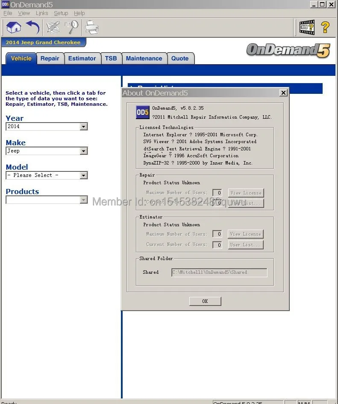338x404 pixels.
Task: Open the File menu
Action: [7, 13]
